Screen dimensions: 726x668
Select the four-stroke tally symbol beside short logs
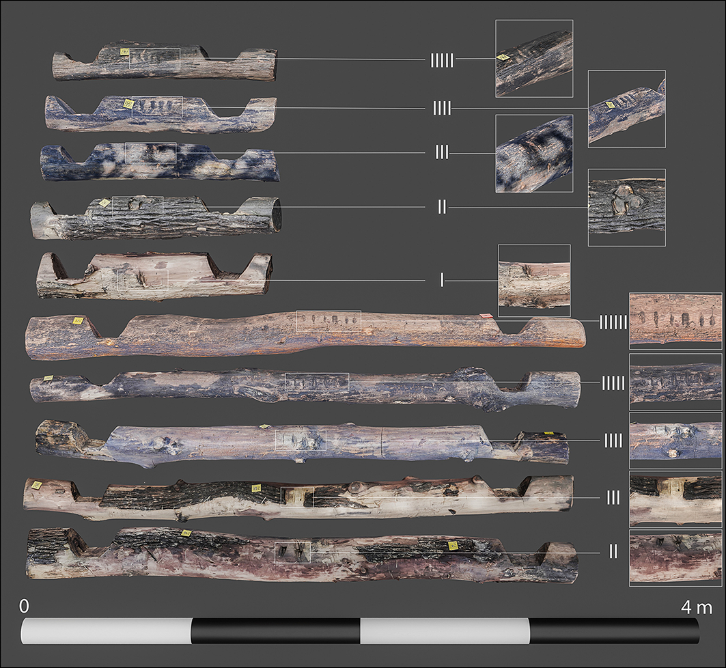tap(442, 109)
